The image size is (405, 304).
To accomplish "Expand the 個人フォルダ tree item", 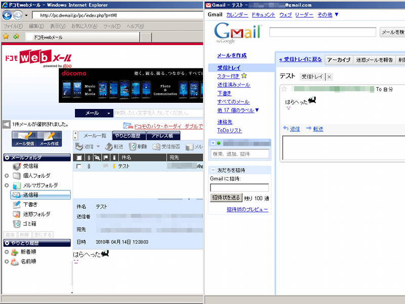I will pyautogui.click(x=6, y=176).
